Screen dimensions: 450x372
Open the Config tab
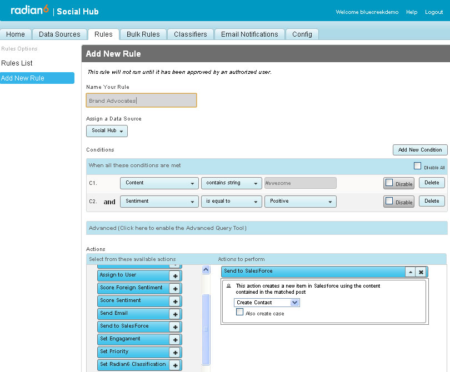pyautogui.click(x=302, y=34)
